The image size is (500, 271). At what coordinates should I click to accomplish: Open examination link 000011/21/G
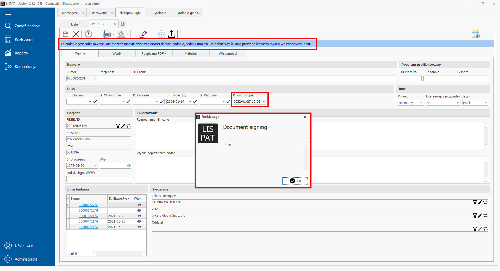[88, 216]
